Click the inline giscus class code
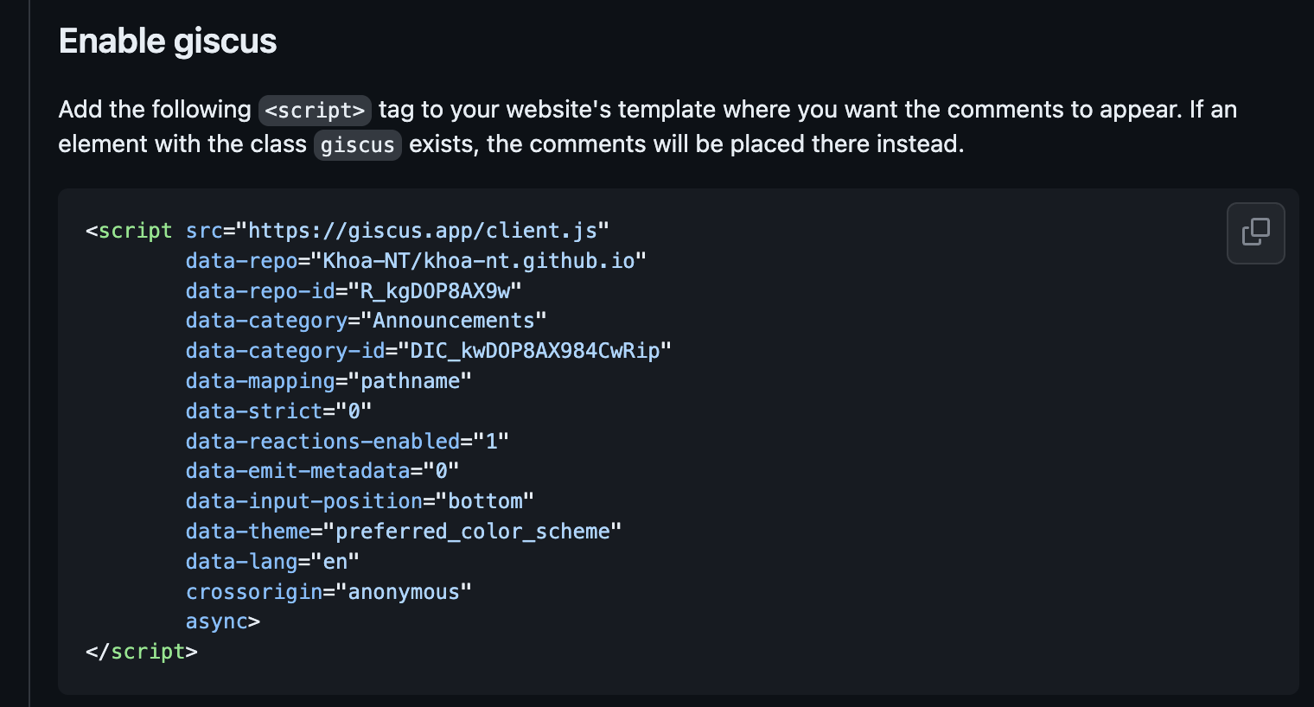Screen dimensions: 1314x707 coord(357,145)
